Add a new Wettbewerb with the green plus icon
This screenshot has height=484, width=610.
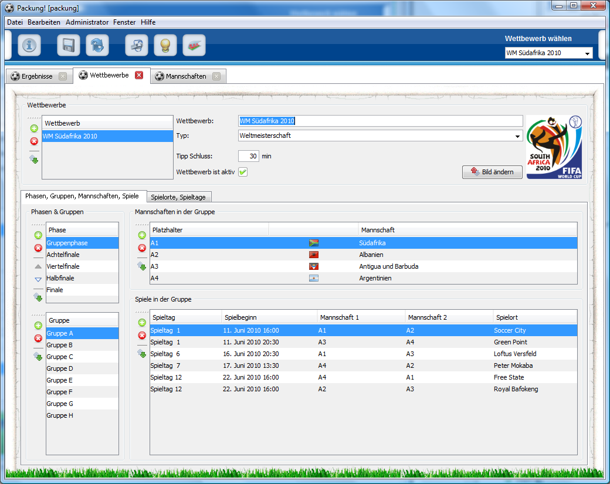click(x=34, y=128)
